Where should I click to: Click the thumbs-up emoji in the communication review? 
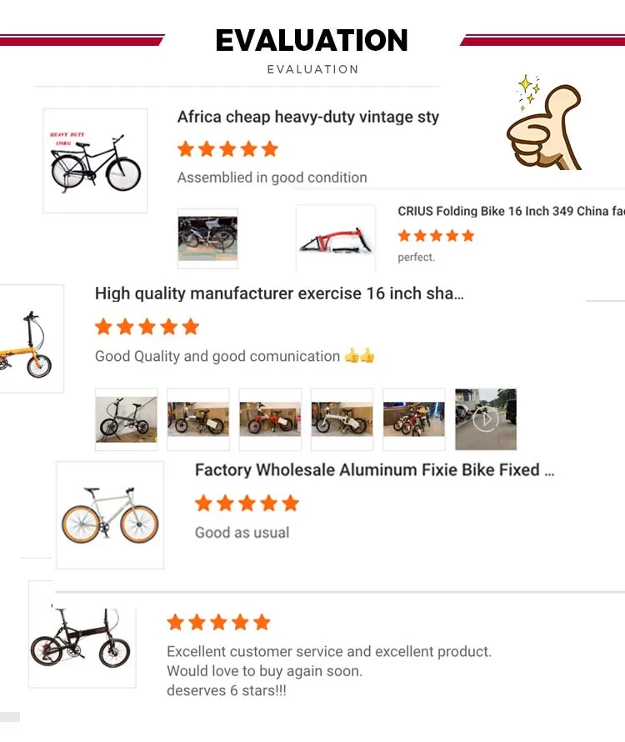pos(359,355)
